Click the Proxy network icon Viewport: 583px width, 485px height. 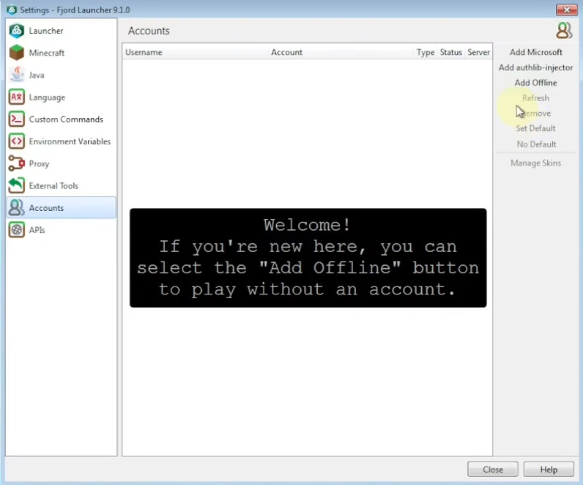(x=16, y=163)
